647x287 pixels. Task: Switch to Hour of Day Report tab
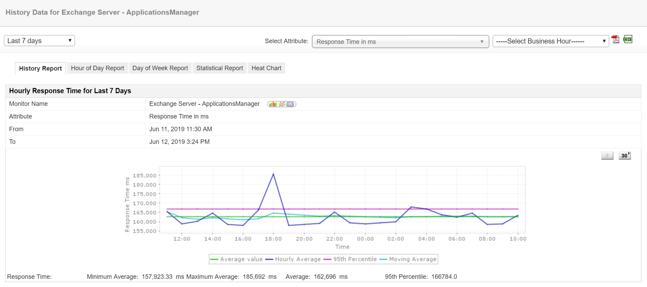click(97, 68)
